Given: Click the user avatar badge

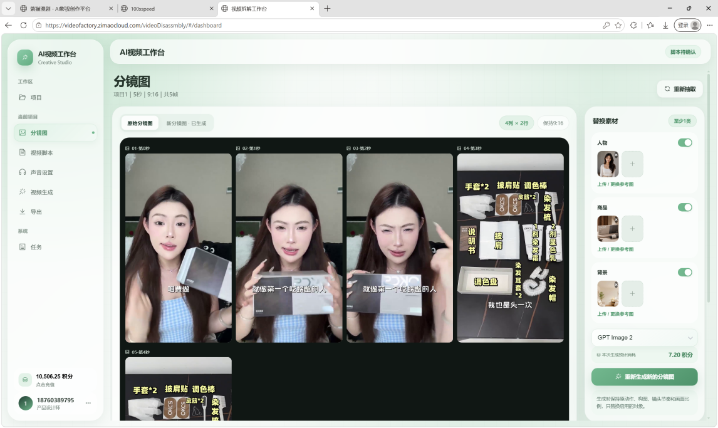Looking at the screenshot, I should [25, 404].
